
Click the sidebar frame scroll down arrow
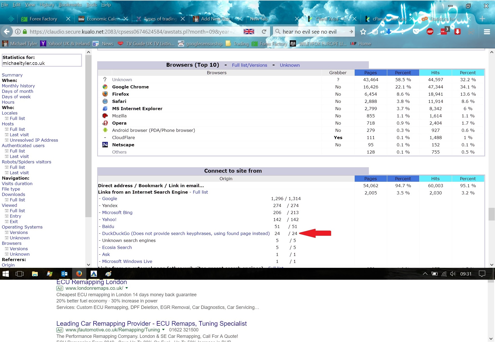[x=88, y=265]
